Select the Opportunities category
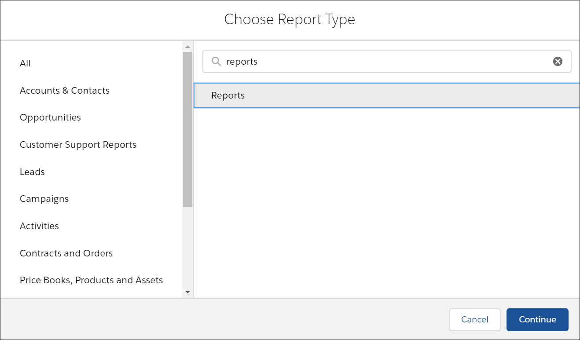This screenshot has height=340, width=580. click(50, 117)
